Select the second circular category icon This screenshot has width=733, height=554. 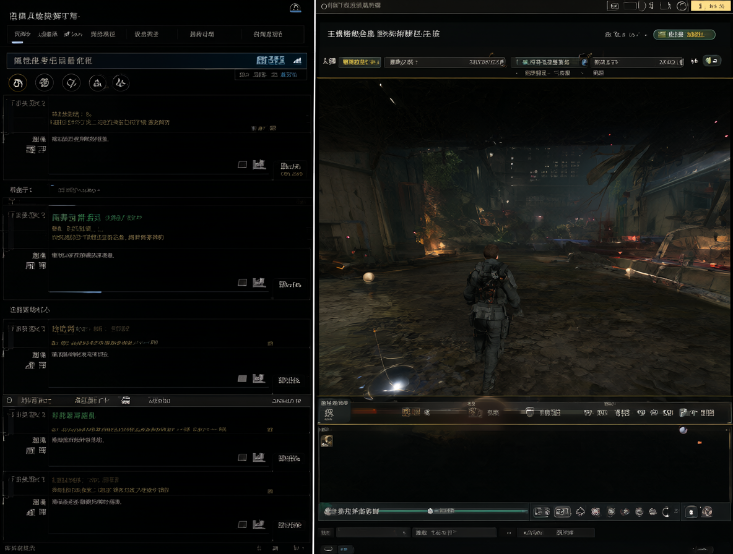(45, 83)
